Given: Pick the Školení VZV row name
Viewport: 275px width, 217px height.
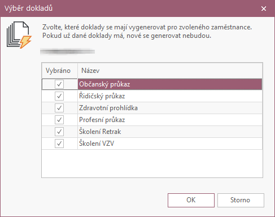Looking at the screenshot, I should coord(97,144).
